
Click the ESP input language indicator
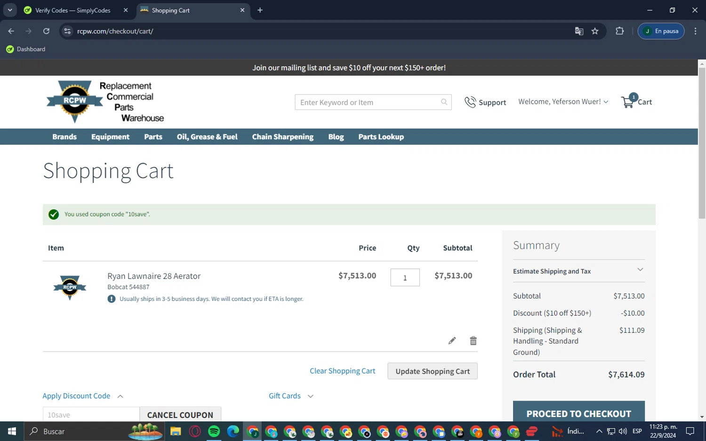tap(637, 431)
